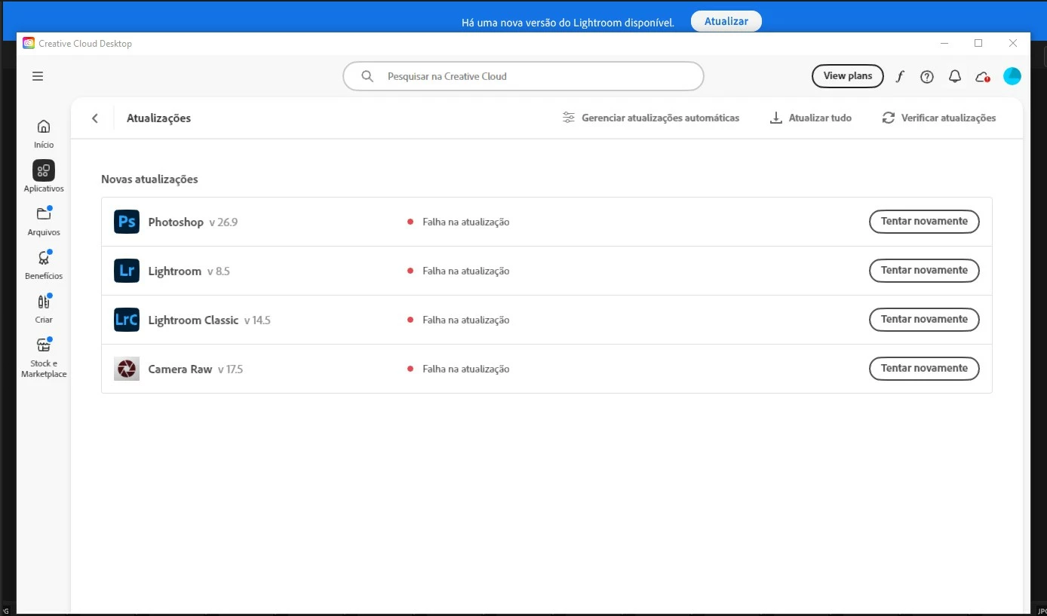
Task: Click the Camera Raw app icon
Action: tap(127, 369)
